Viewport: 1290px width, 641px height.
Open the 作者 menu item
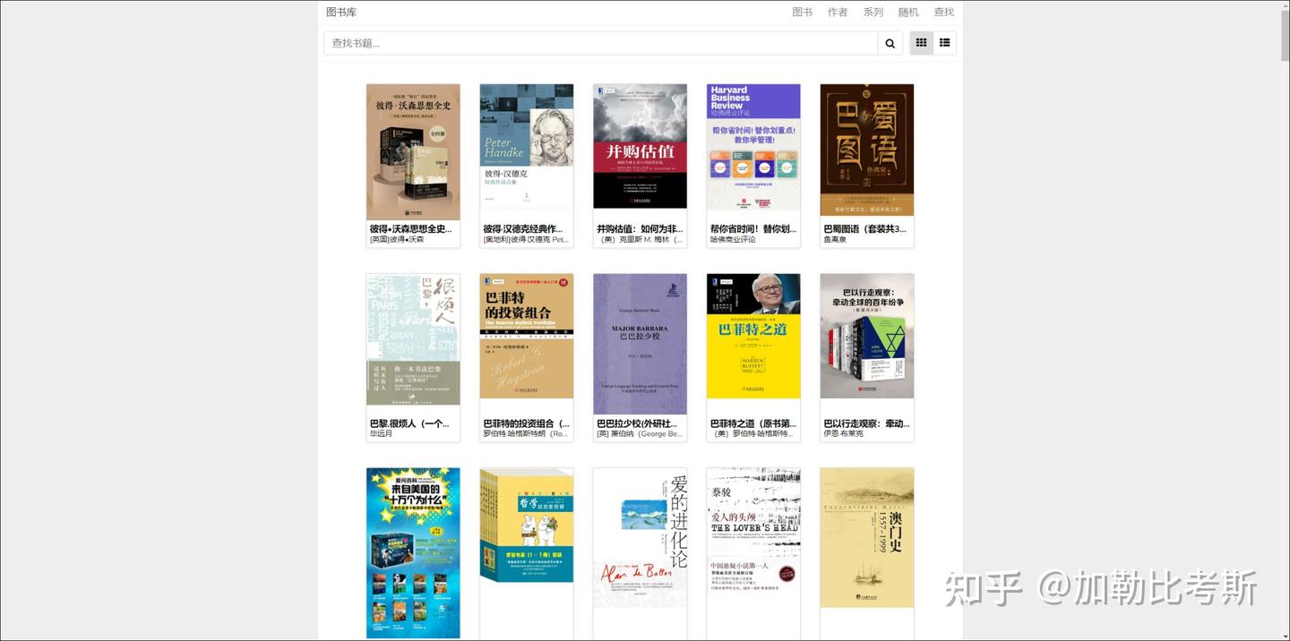[837, 12]
